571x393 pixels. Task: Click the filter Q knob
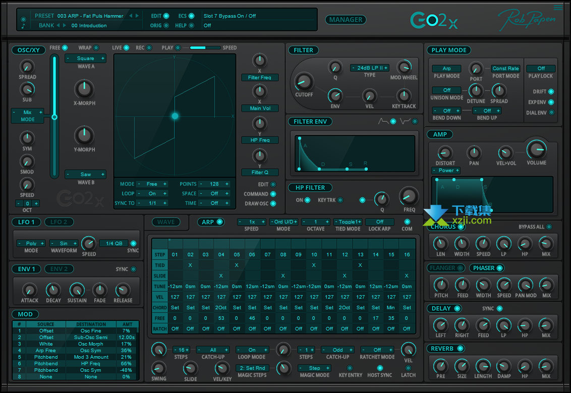click(x=335, y=67)
